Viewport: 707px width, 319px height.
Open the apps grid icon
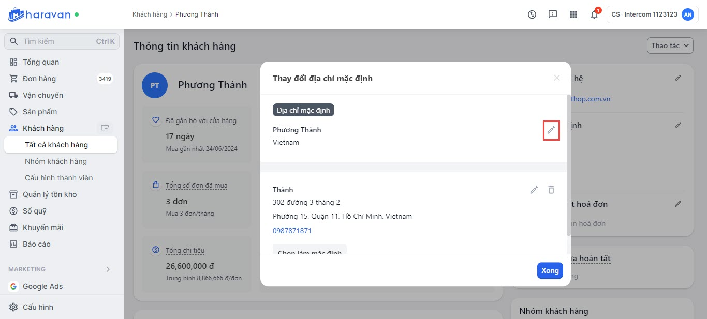[573, 14]
